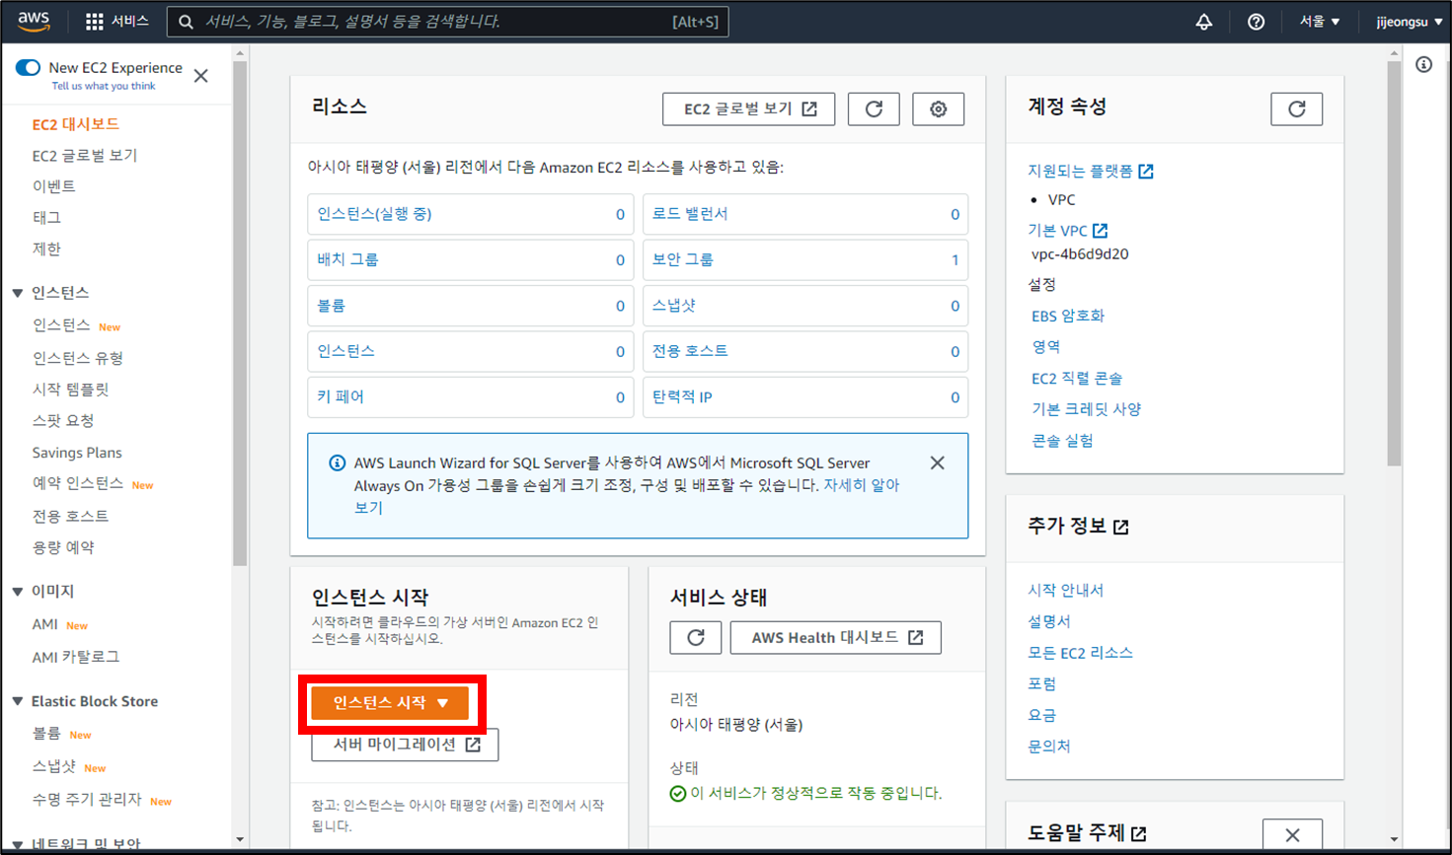Click the 자세히 알아보기 link
The image size is (1452, 855).
click(862, 485)
